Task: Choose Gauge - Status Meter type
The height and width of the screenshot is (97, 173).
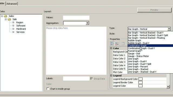Action: [150, 56]
